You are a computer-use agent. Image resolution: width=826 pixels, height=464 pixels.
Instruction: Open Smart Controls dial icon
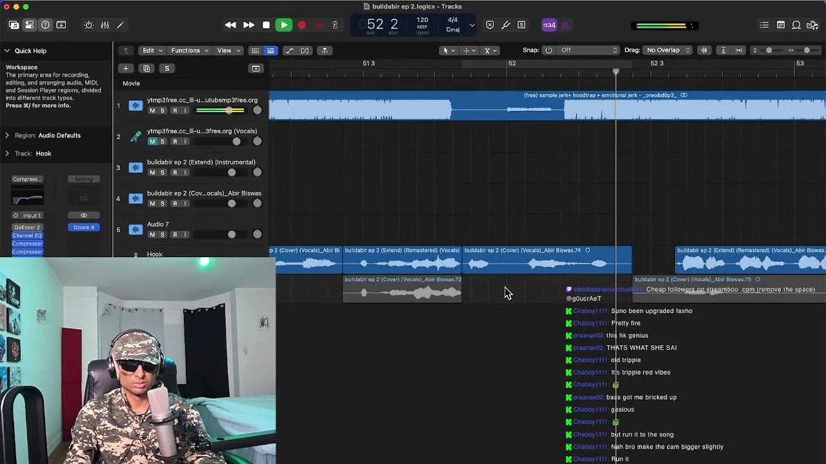click(x=89, y=25)
